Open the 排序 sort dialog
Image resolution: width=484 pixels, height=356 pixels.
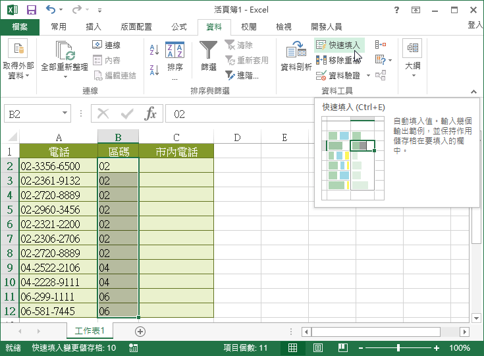pyautogui.click(x=175, y=60)
